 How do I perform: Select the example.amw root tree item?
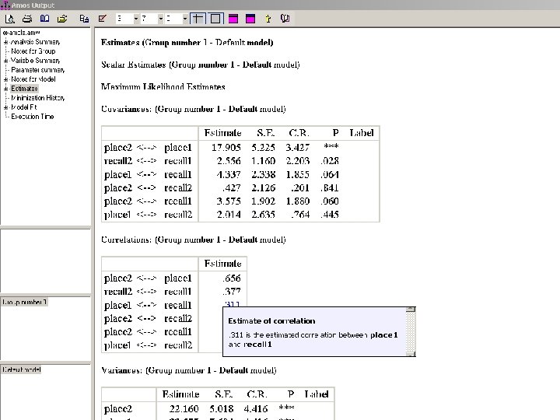[21, 33]
